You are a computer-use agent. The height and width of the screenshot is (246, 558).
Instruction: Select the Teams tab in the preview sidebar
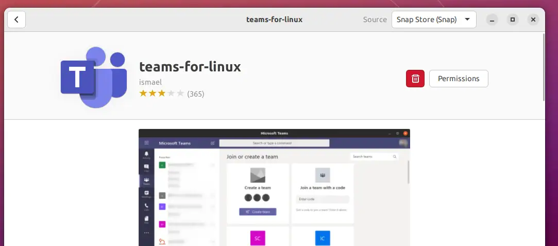click(x=146, y=180)
